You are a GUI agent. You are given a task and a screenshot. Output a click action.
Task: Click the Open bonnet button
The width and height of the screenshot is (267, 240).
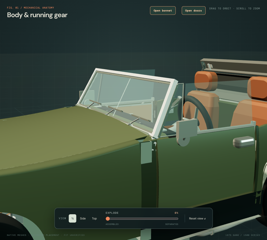pos(163,11)
